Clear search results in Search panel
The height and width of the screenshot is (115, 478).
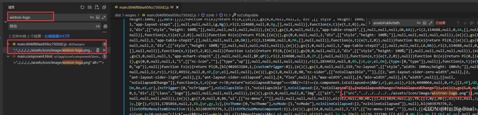coord(90,7)
